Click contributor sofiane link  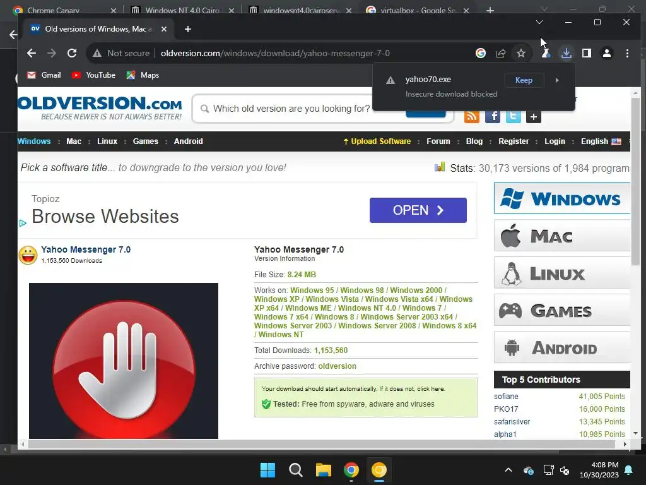[x=506, y=397]
